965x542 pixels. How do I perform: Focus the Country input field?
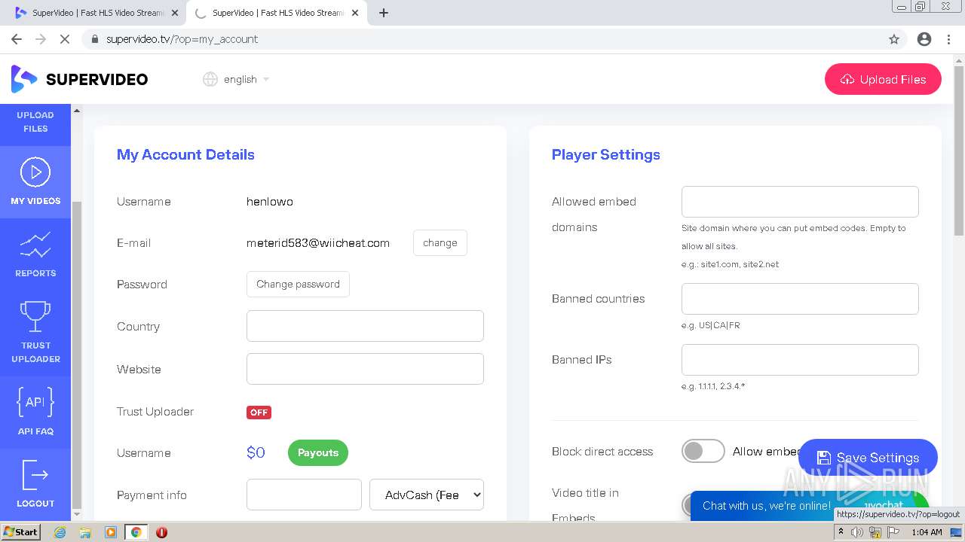[x=365, y=326]
